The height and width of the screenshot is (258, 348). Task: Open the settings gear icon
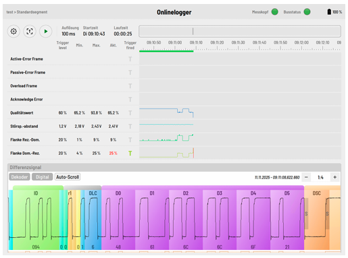pos(14,31)
